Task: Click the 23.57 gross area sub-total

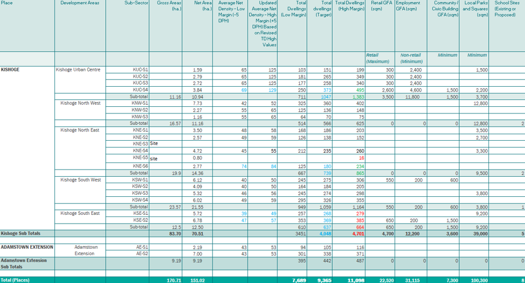Action: coord(175,207)
